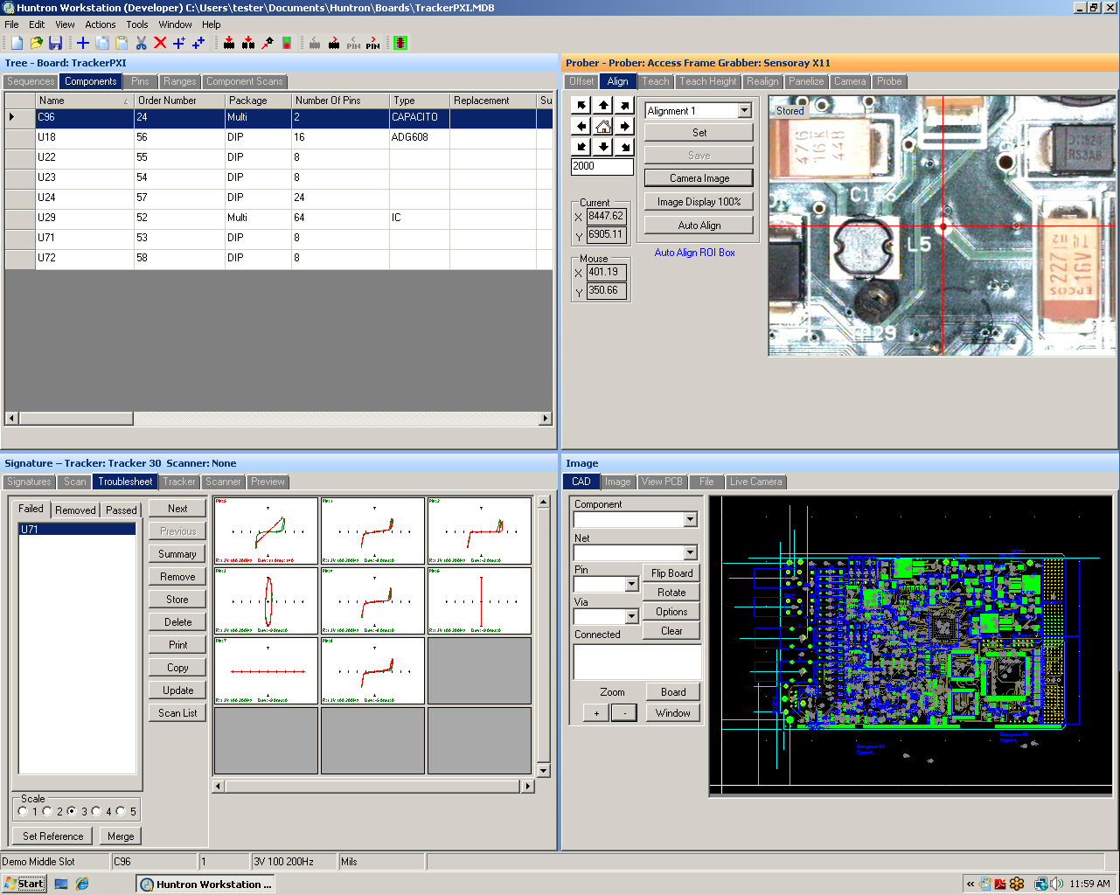Send the prober to home position

[x=603, y=126]
